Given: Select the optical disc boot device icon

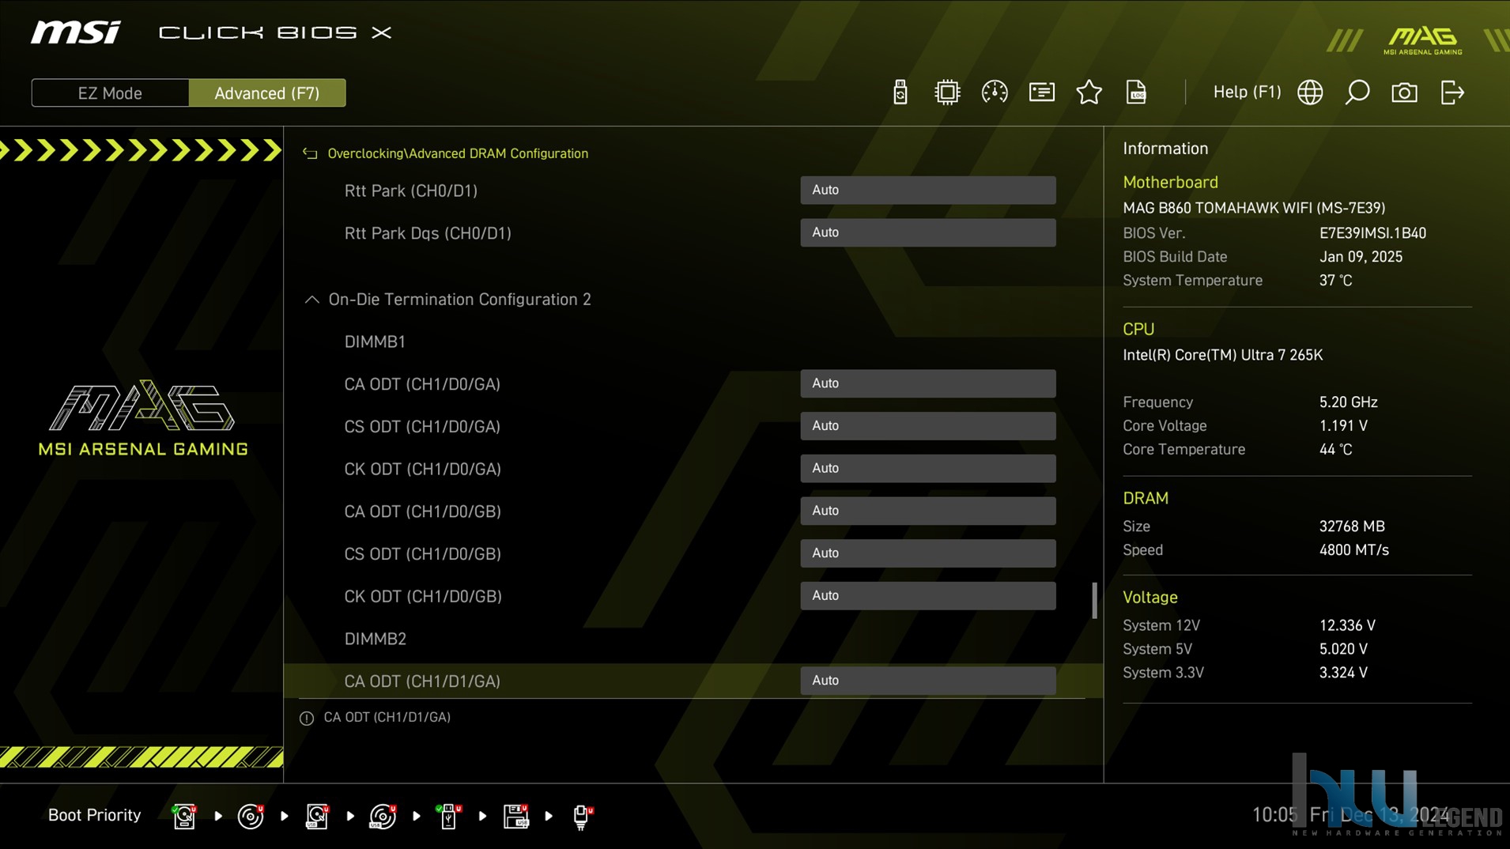Looking at the screenshot, I should pyautogui.click(x=251, y=816).
